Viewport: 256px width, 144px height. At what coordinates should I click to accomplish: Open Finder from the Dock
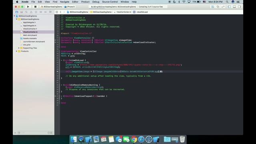(74, 140)
